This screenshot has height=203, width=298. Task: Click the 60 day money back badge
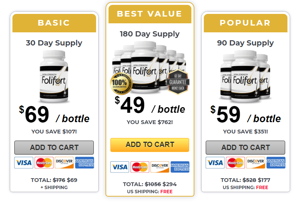tap(178, 82)
